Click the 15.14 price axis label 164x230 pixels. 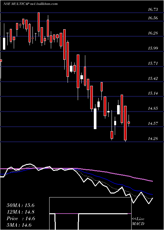point(153,93)
